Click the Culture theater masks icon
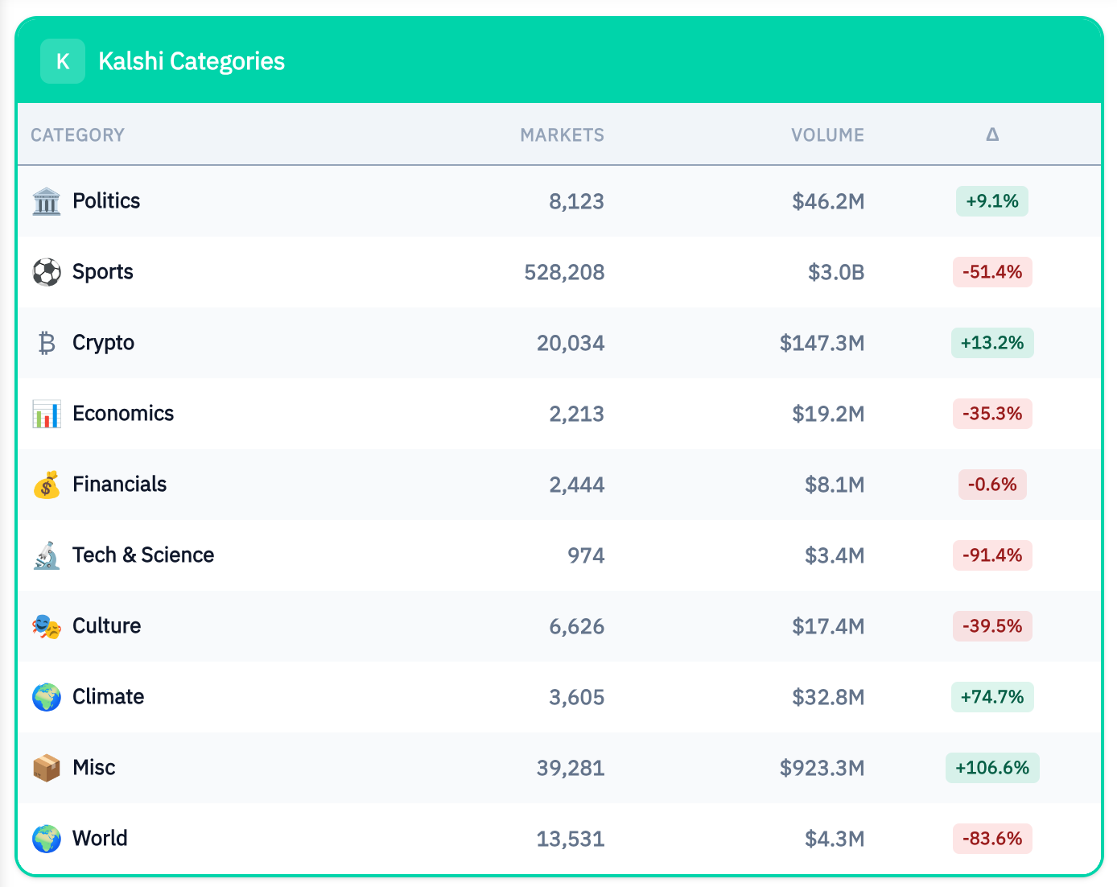The image size is (1117, 887). (x=47, y=626)
